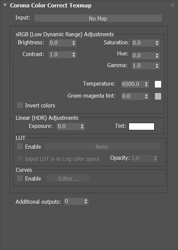Click the rollout drag grip icon

[x=172, y=5]
